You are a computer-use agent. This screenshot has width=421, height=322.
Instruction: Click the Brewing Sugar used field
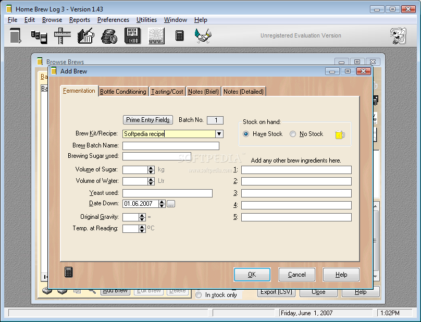pyautogui.click(x=157, y=156)
